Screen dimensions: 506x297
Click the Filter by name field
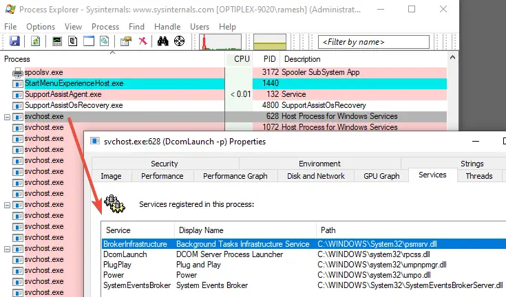point(374,42)
